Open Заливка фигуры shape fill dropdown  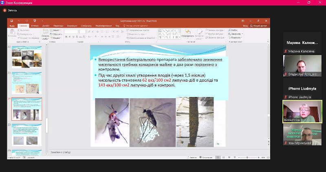pyautogui.click(x=215, y=30)
